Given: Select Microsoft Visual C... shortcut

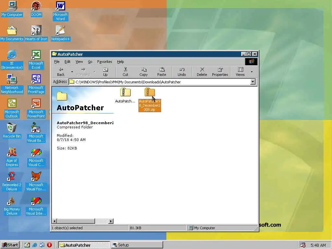Looking at the screenshot, I should point(36,157).
